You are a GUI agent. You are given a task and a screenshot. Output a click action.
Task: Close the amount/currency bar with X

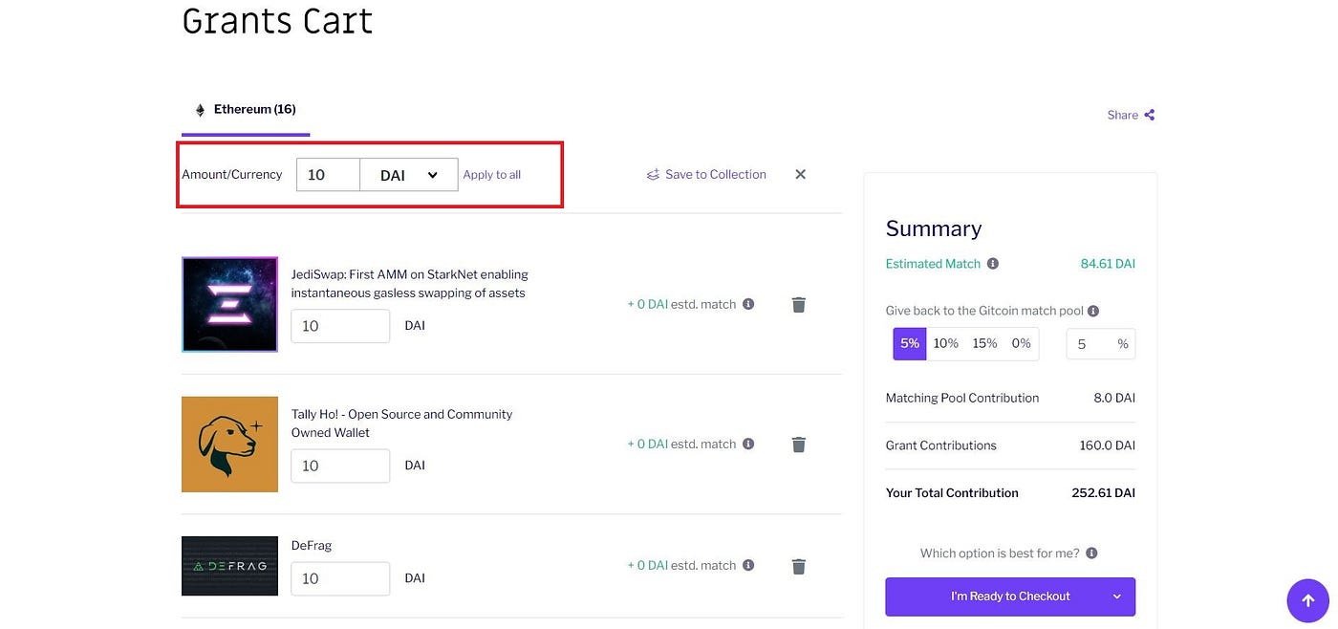pyautogui.click(x=801, y=174)
